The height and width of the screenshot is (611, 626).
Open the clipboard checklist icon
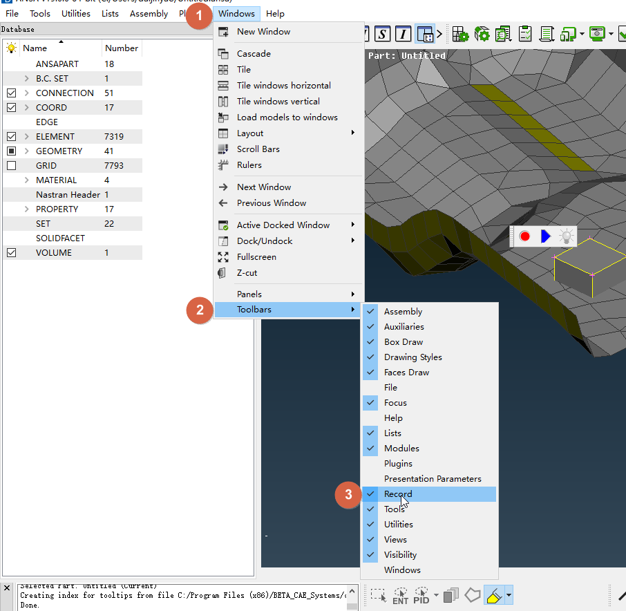point(525,35)
